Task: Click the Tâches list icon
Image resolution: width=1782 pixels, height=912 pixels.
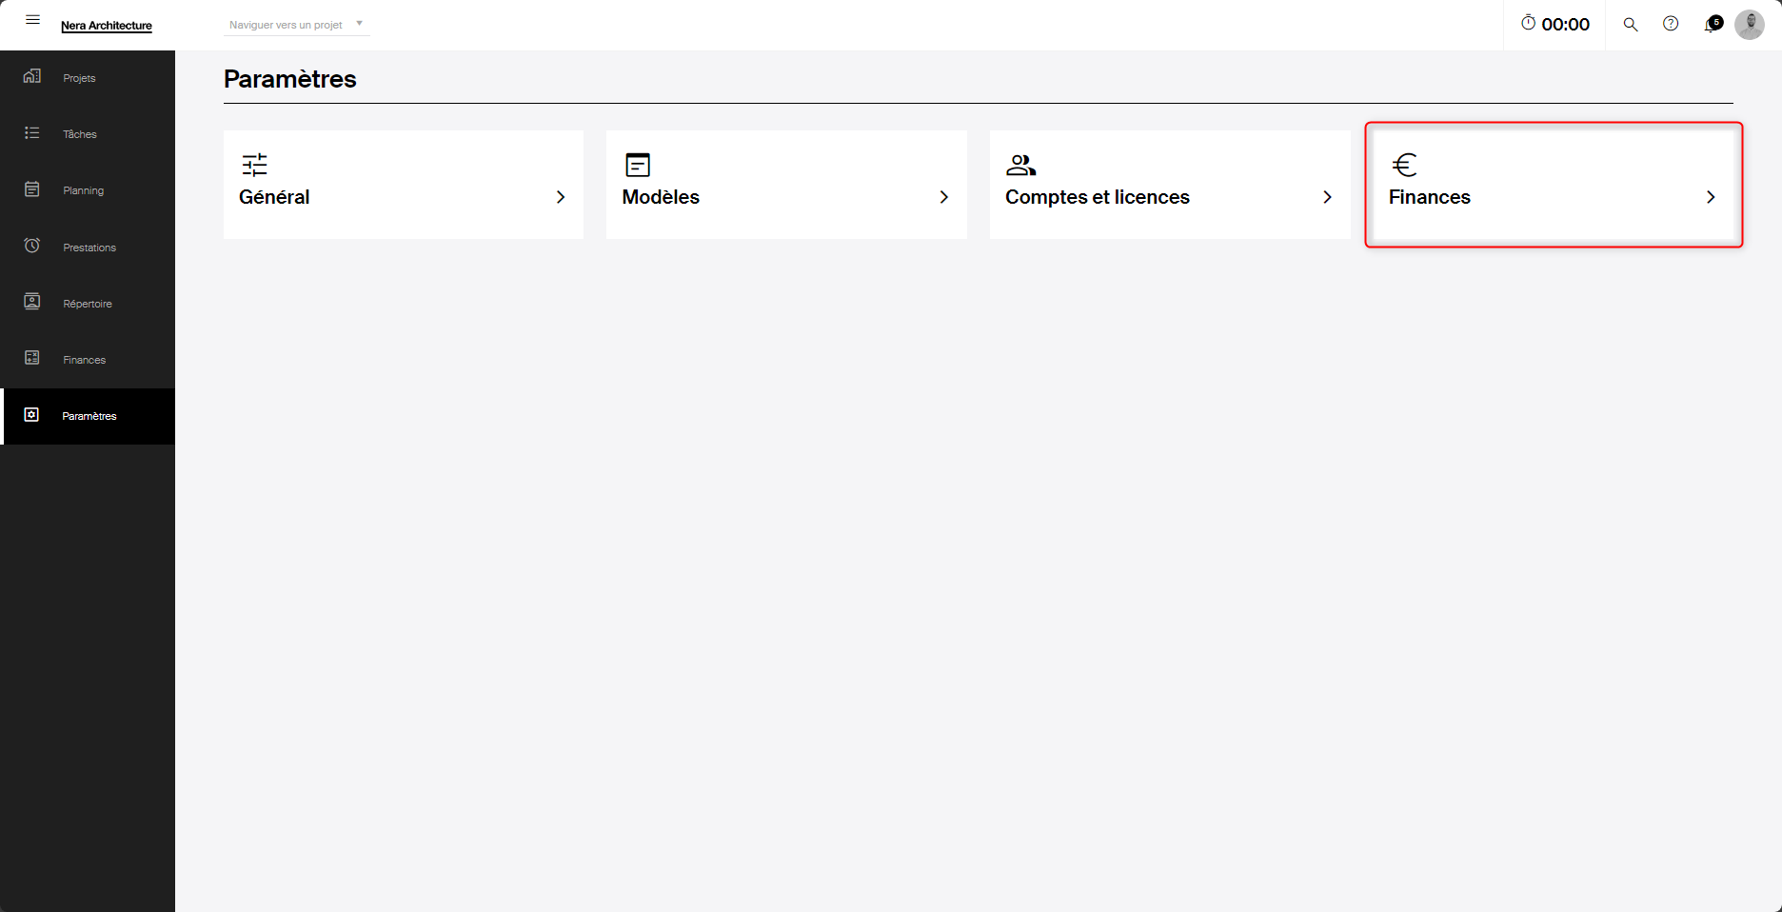Action: coord(31,133)
